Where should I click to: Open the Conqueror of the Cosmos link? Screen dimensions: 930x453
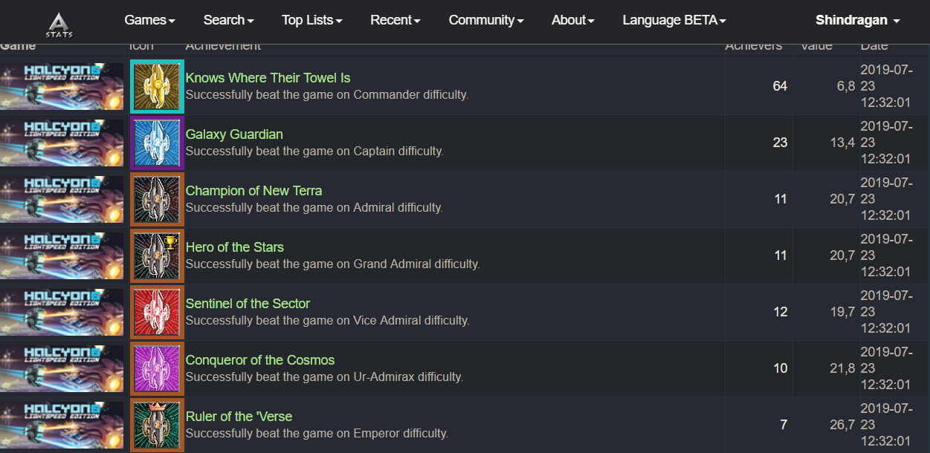point(260,360)
